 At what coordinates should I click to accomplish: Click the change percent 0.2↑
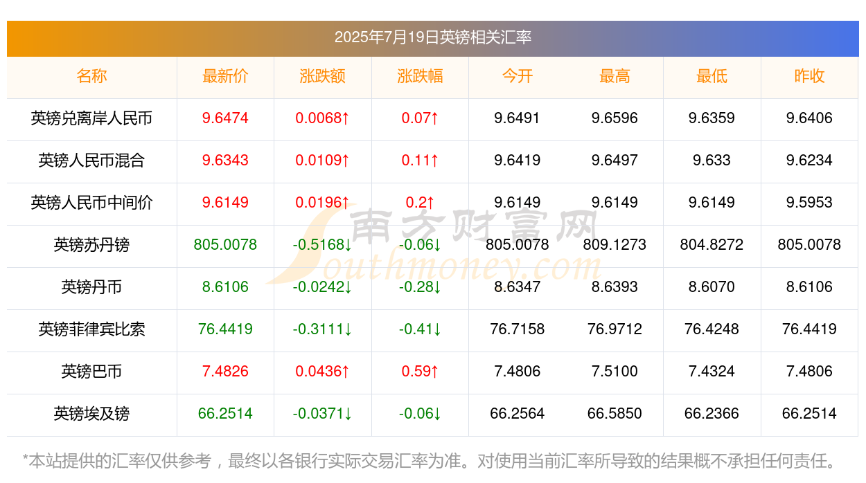(420, 203)
